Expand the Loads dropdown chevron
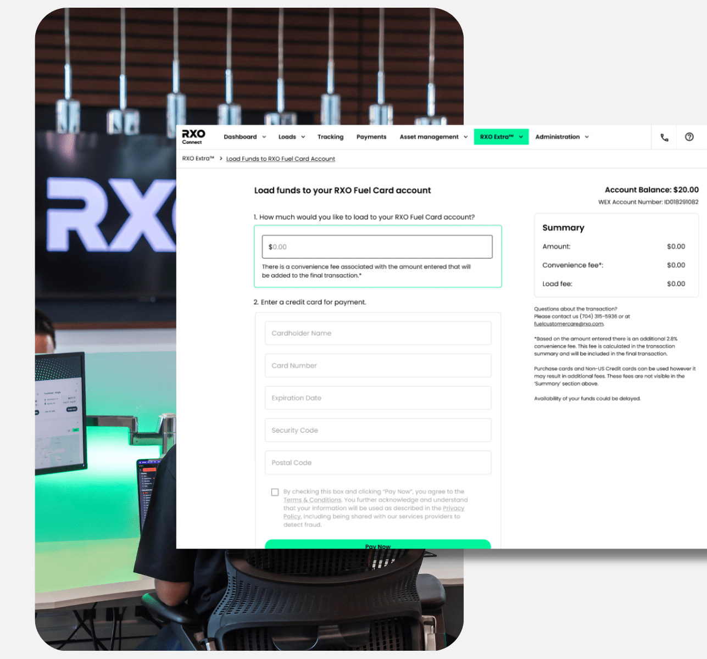 click(303, 137)
